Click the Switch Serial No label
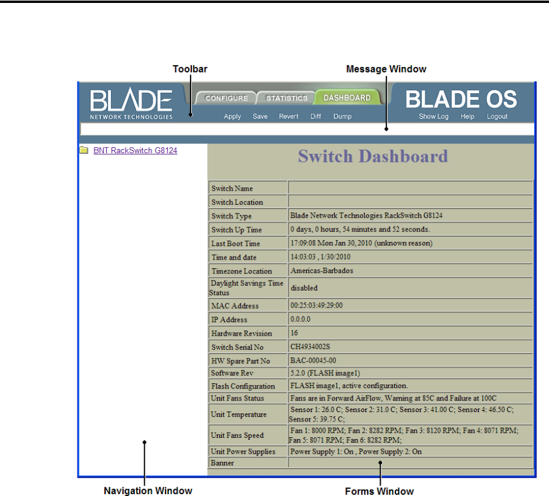The width and height of the screenshot is (549, 496). 238,347
